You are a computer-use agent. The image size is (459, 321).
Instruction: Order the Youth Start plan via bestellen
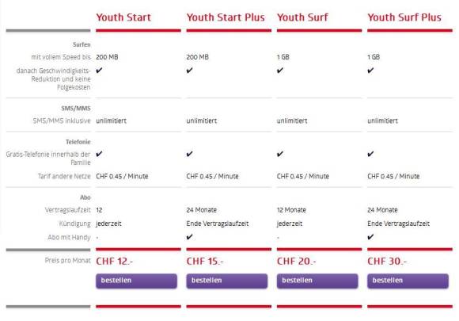click(x=136, y=281)
